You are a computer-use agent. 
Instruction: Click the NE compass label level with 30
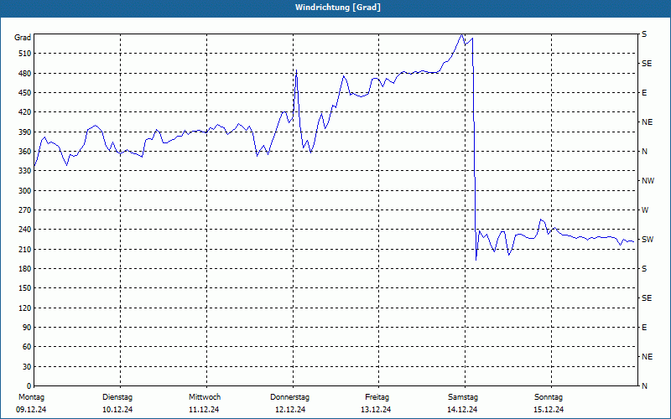[x=647, y=357]
